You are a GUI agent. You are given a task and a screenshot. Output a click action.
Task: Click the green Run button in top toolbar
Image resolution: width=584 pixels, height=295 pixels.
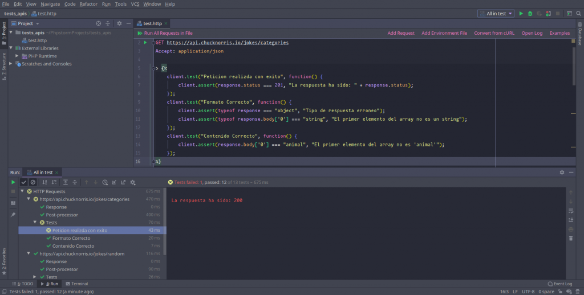[x=521, y=13]
